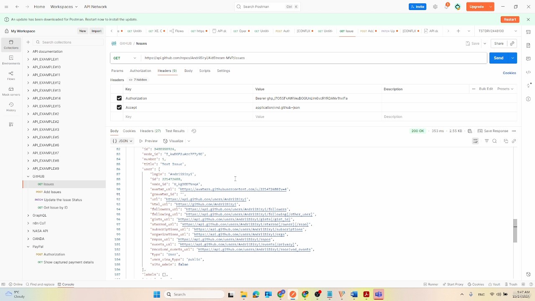Click the response body vertical scrollbar
Image resolution: width=535 pixels, height=301 pixels.
(515, 230)
